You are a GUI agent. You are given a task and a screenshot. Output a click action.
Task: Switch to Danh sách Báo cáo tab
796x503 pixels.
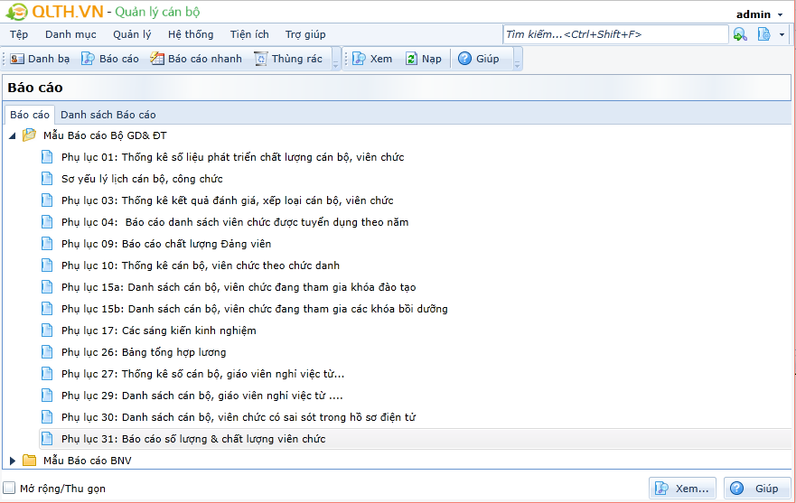click(108, 115)
